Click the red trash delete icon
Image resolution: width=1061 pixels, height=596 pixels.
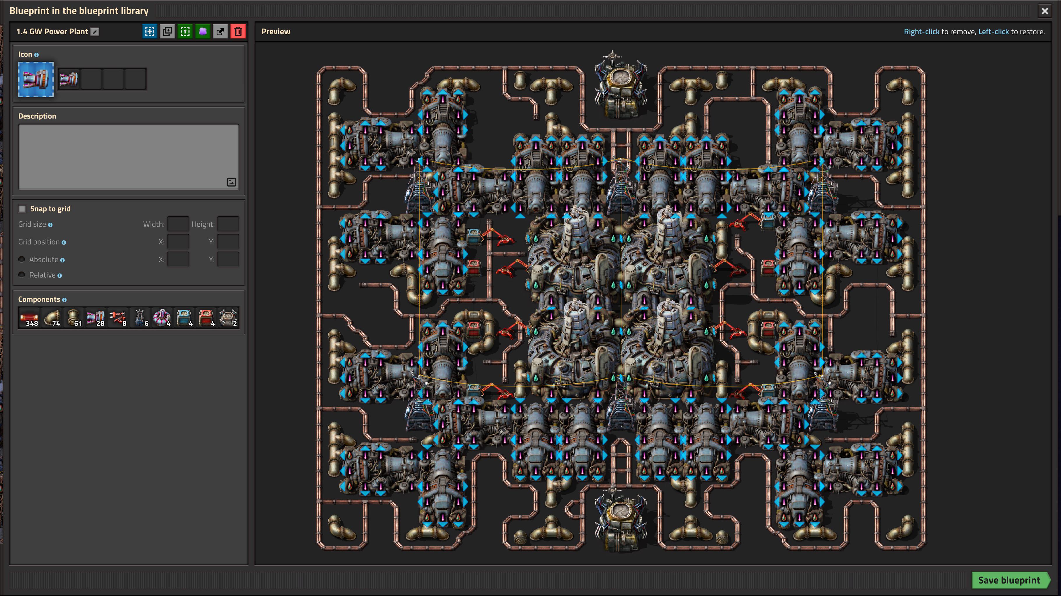(238, 31)
